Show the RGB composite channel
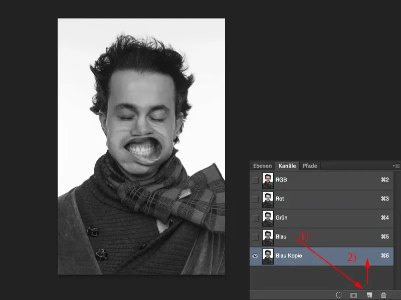This screenshot has height=300, width=401. tap(256, 180)
